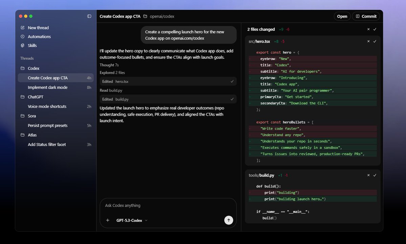Viewport: 406px width, 244px height.
Task: Click the src/hero.tsx file header
Action: 259,41
